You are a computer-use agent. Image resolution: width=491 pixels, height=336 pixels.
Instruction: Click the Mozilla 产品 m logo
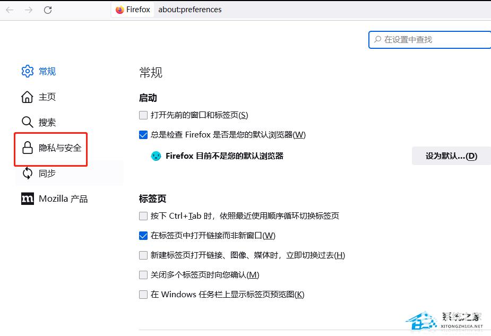point(28,199)
